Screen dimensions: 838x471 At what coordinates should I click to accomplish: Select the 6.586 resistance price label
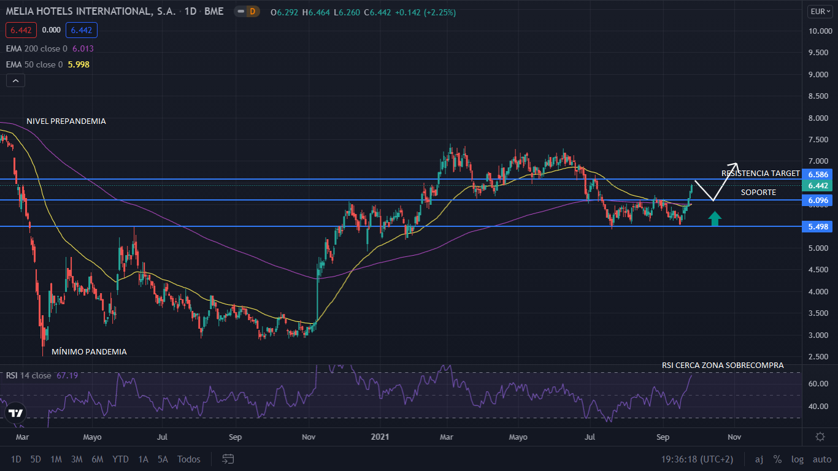click(x=818, y=175)
